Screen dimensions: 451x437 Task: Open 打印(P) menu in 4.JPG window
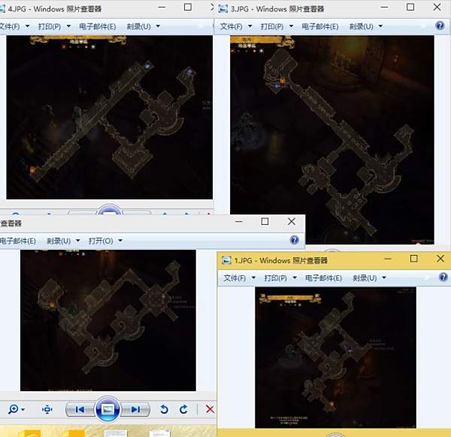tap(54, 26)
